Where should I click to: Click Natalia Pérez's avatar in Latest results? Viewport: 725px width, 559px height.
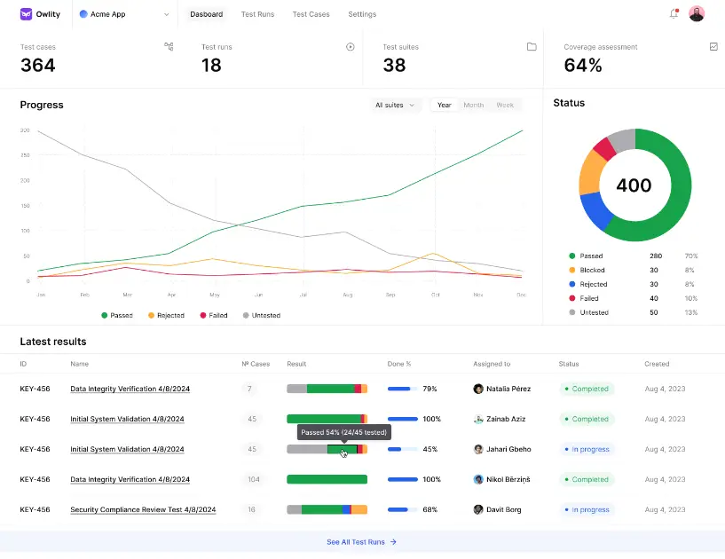tap(476, 389)
